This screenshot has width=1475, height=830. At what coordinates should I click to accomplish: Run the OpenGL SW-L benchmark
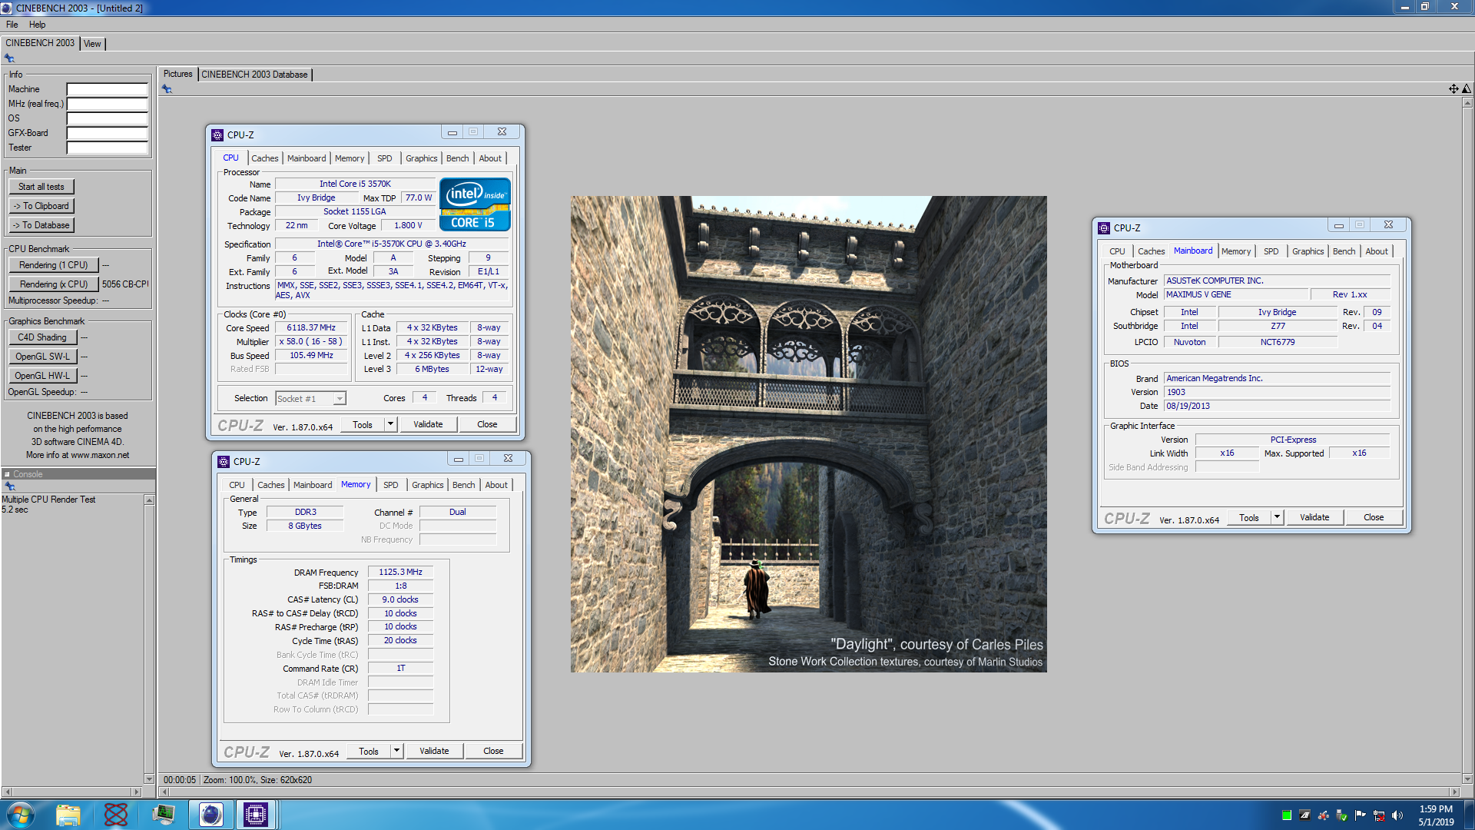coord(42,357)
